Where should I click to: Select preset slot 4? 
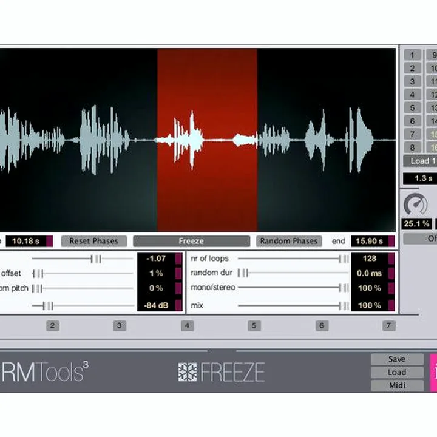412,95
